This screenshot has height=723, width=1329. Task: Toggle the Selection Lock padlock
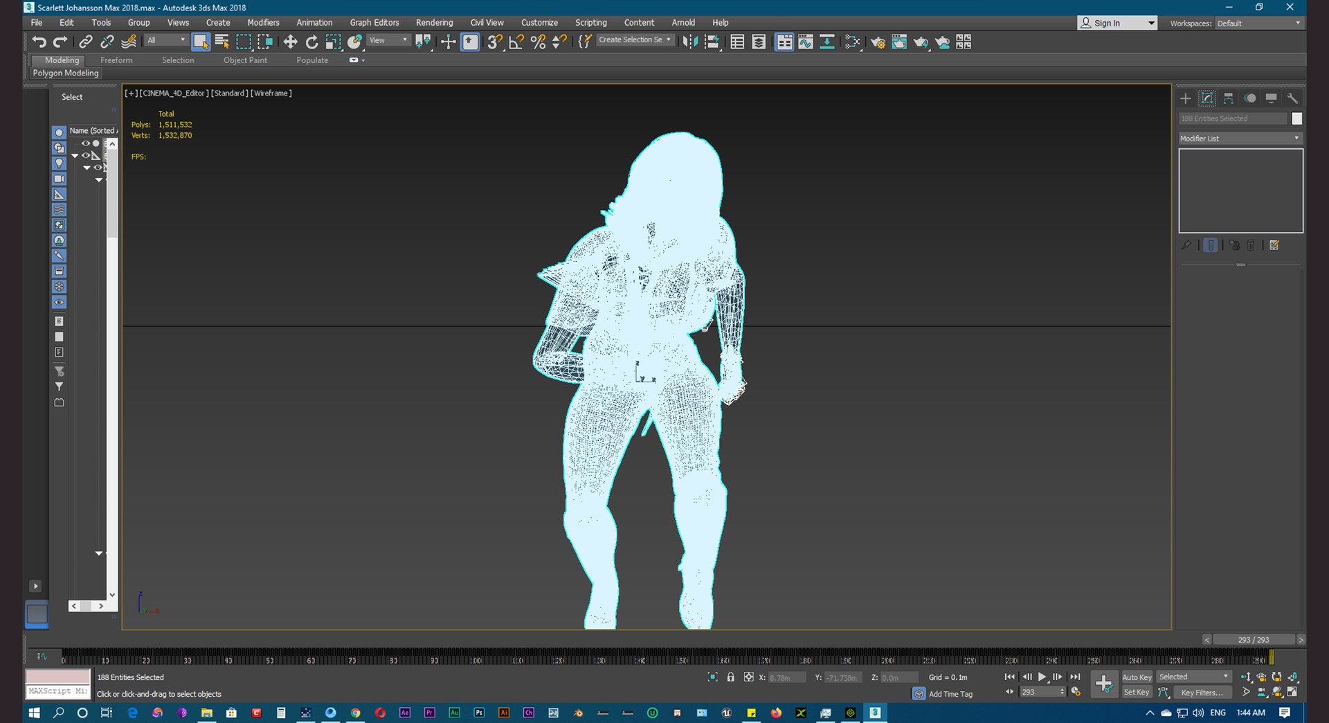pyautogui.click(x=730, y=677)
